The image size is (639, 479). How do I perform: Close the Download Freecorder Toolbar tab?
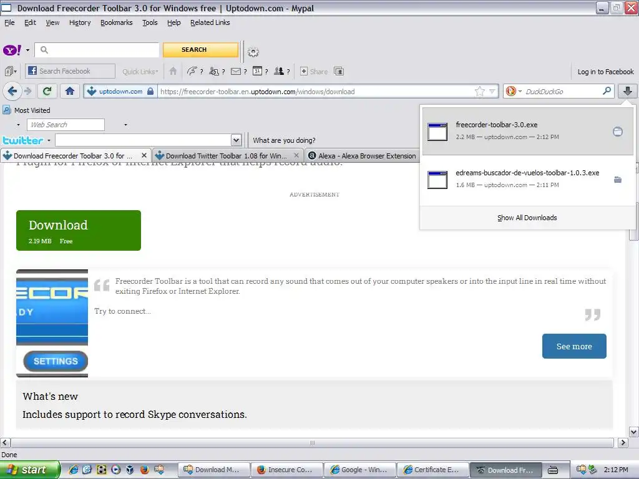pyautogui.click(x=144, y=155)
